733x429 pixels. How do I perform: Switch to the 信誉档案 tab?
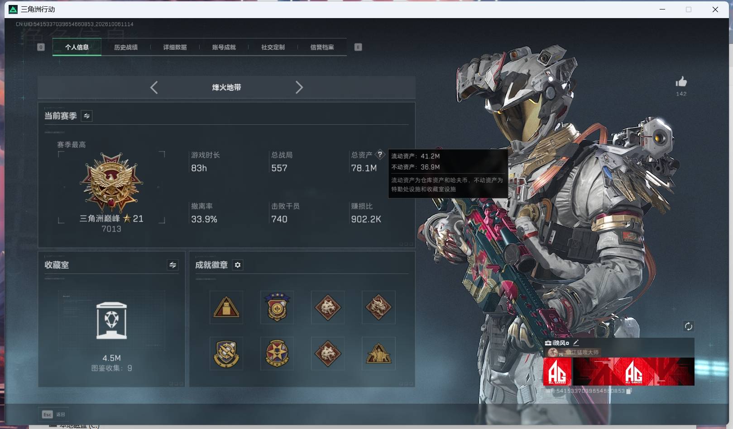tap(322, 47)
